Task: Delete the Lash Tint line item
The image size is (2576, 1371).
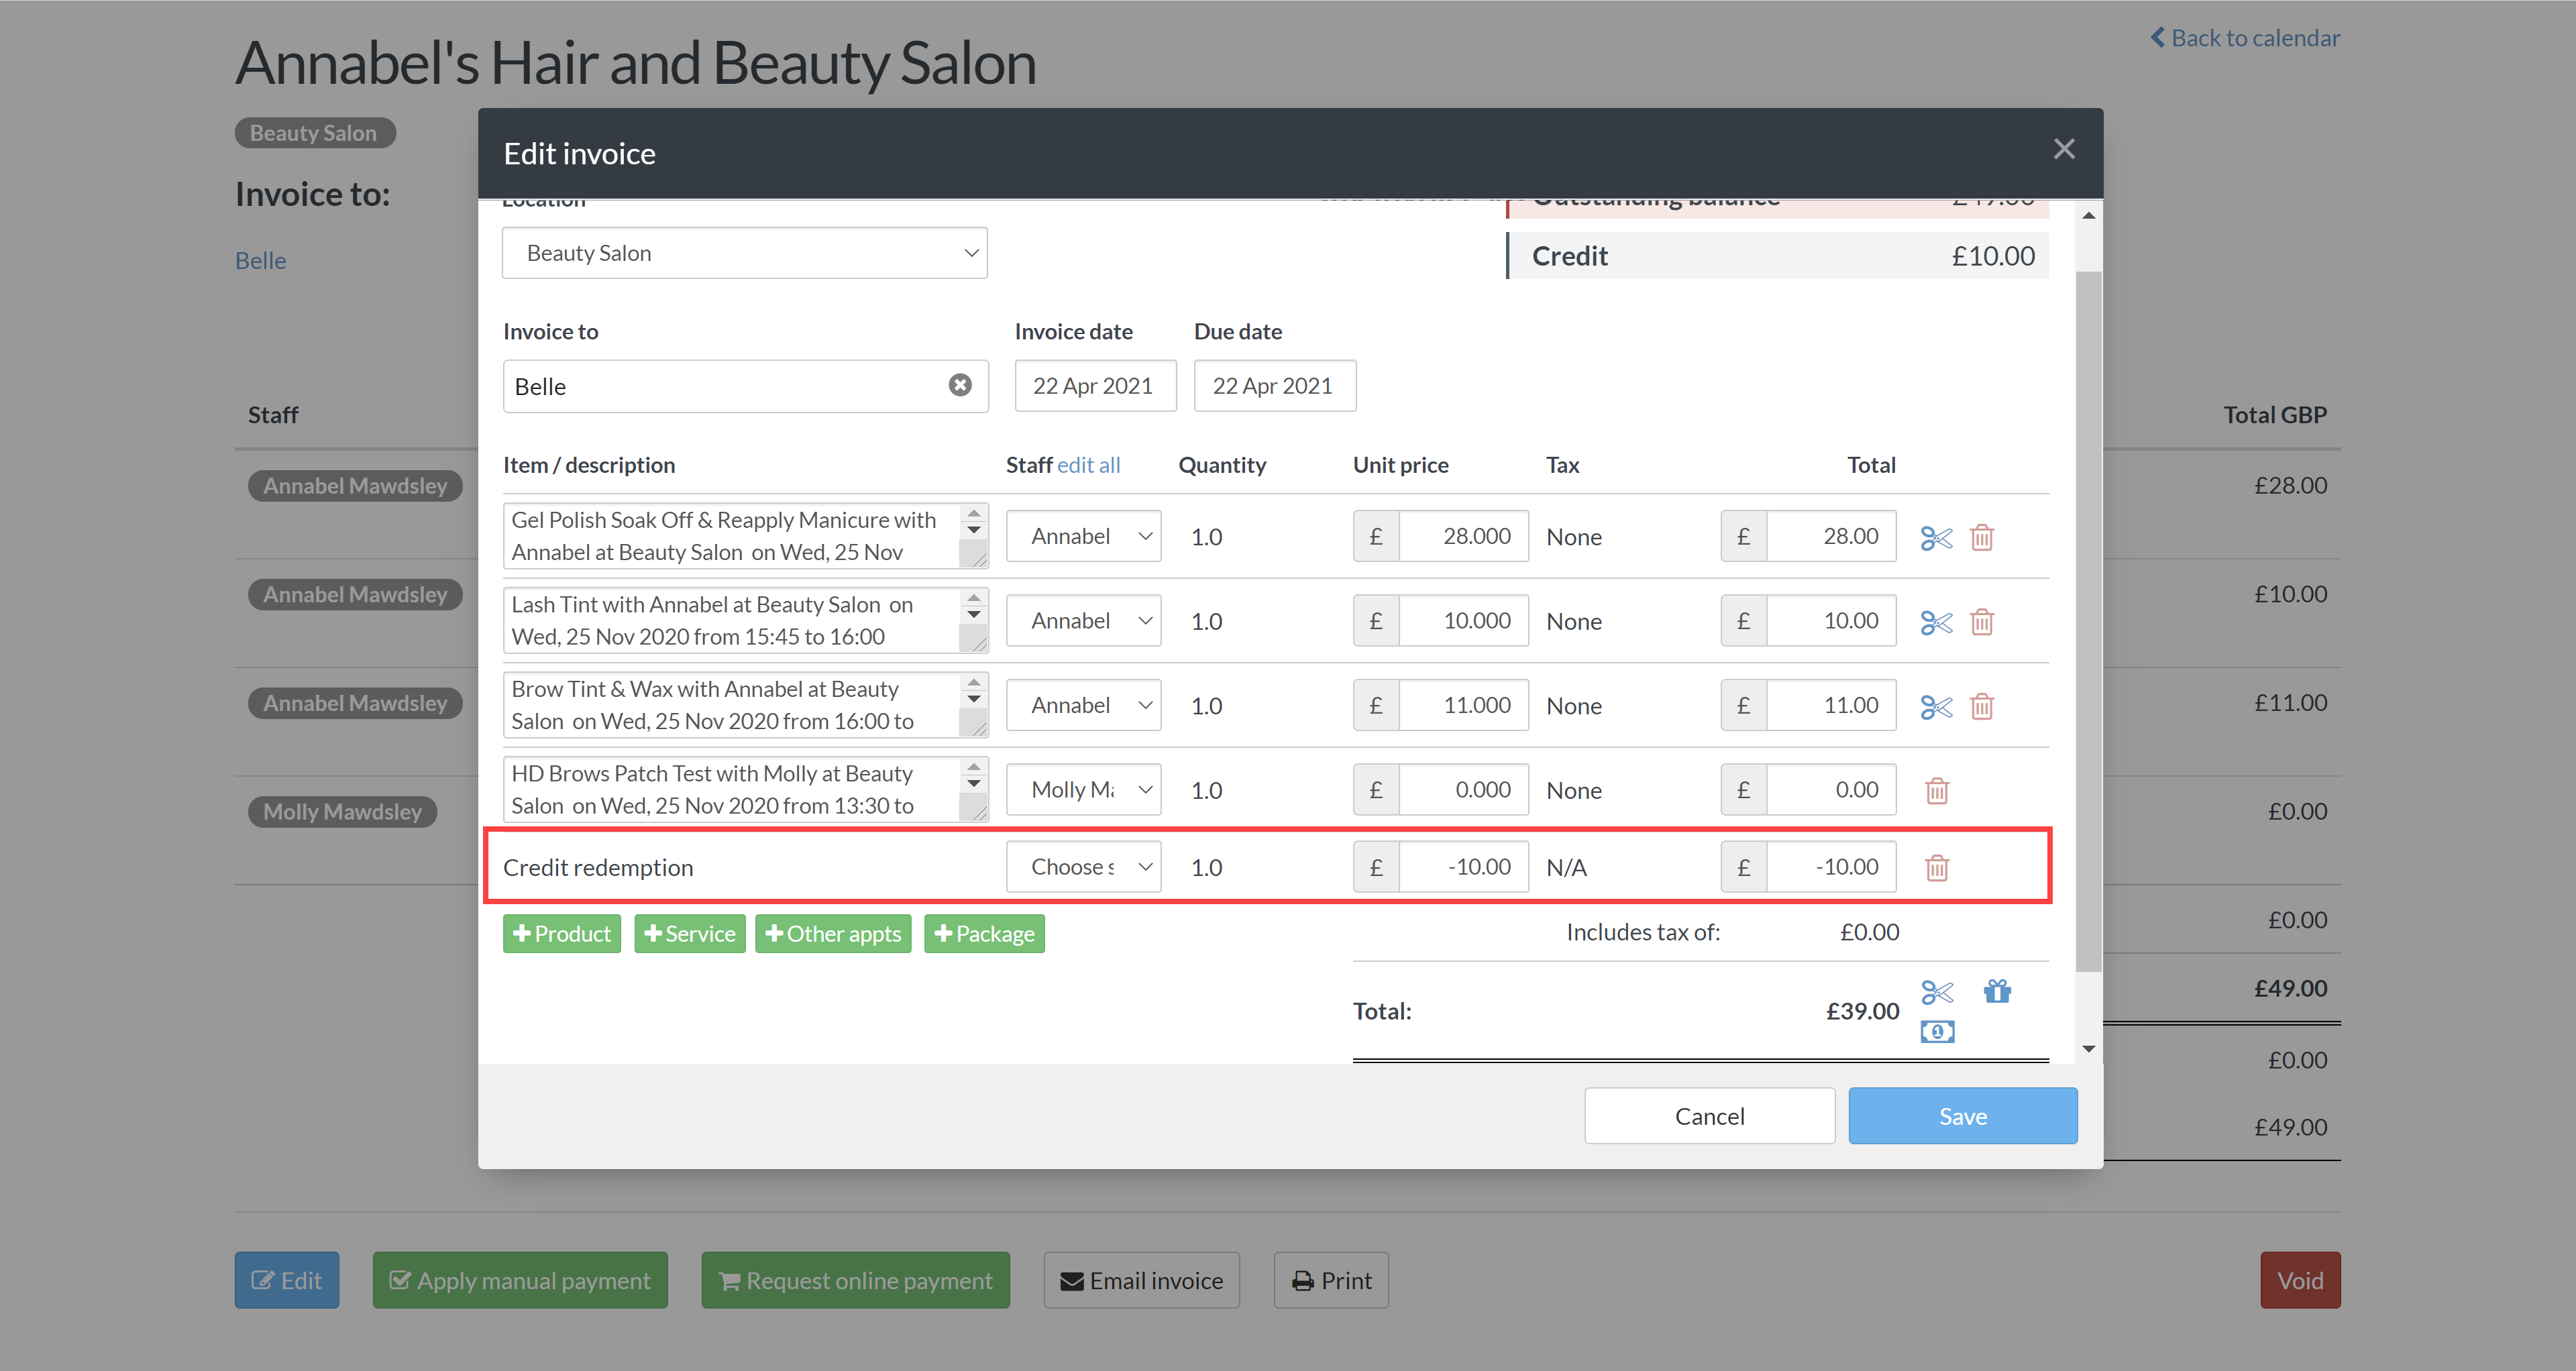Action: coord(1981,622)
